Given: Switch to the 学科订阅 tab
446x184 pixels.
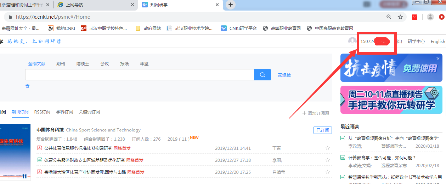Looking at the screenshot, I should click(64, 112).
